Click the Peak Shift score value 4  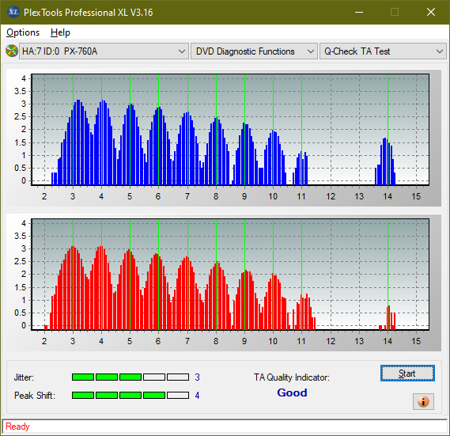pyautogui.click(x=197, y=395)
